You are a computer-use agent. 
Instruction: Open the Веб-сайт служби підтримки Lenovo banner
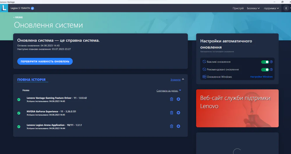[237, 108]
